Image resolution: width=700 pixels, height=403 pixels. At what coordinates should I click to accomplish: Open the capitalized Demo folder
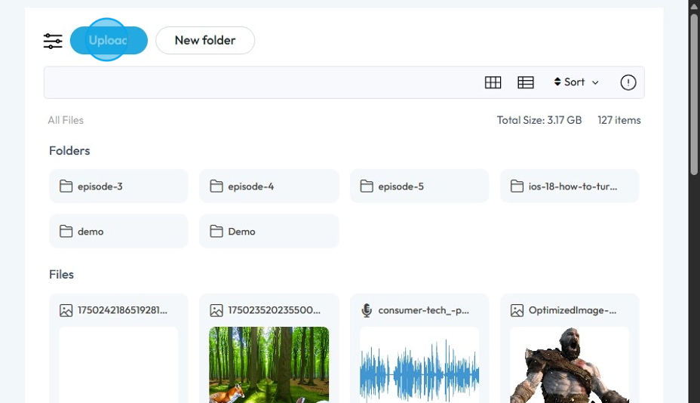pyautogui.click(x=269, y=232)
